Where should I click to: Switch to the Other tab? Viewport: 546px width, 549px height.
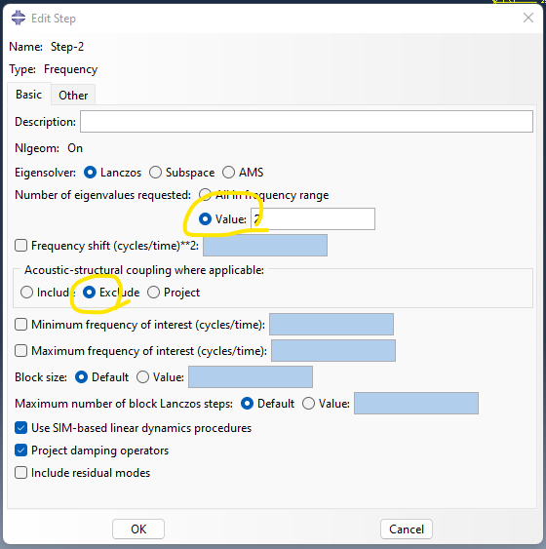(x=73, y=95)
